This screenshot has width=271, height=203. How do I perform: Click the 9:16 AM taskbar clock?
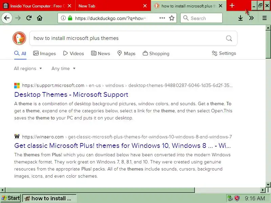255,198
